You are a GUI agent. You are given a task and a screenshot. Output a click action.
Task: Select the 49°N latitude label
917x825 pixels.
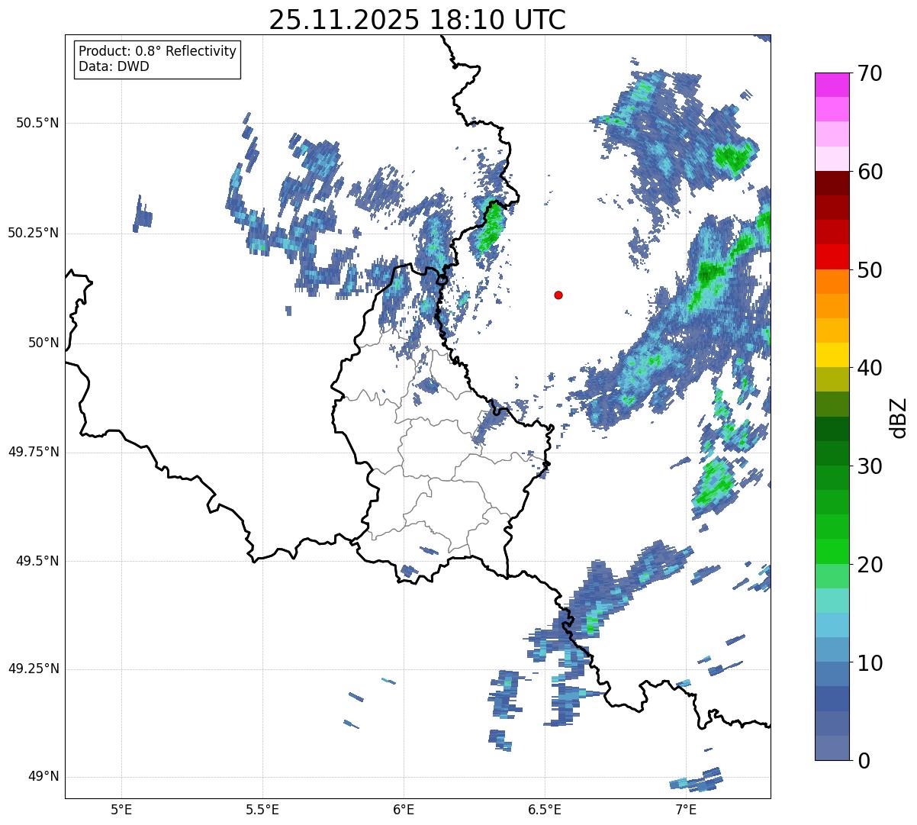click(x=43, y=776)
